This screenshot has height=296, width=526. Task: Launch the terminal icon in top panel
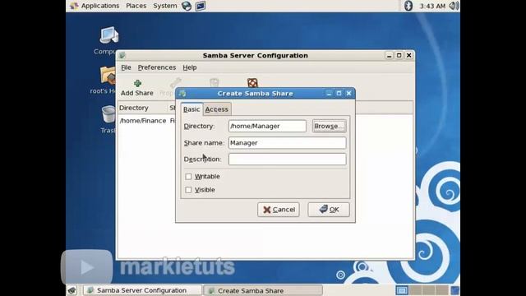coord(201,6)
